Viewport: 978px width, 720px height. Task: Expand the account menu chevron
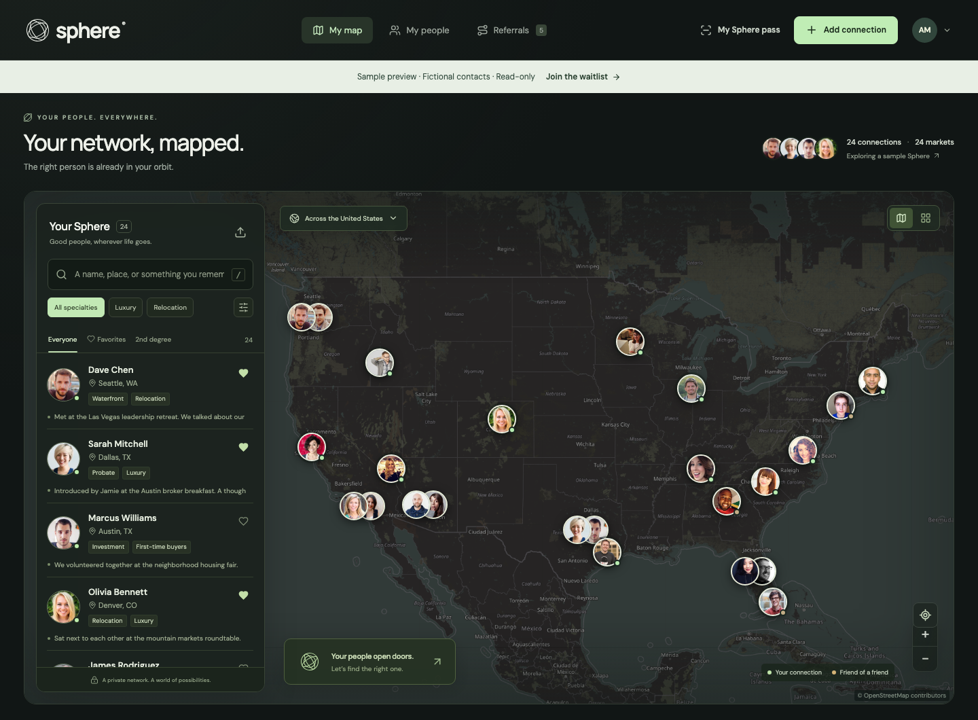[947, 30]
